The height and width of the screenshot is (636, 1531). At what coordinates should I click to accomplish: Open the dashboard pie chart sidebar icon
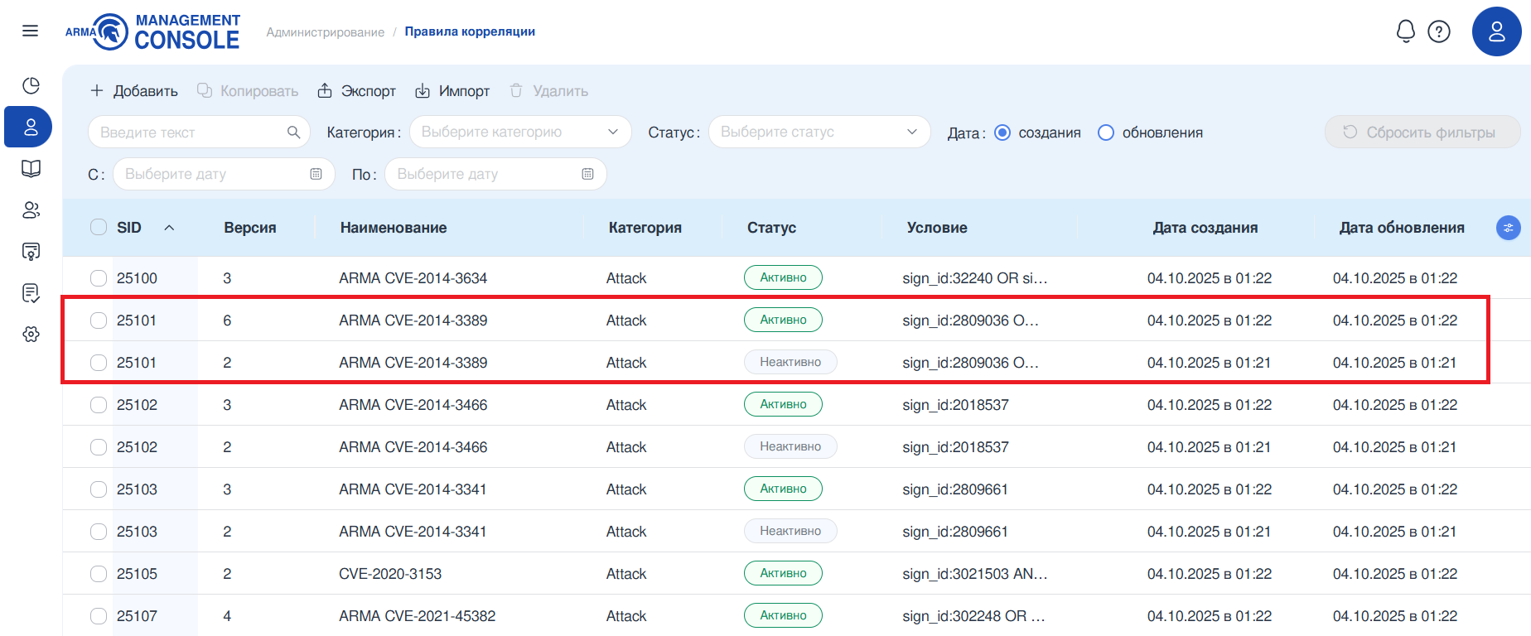(x=31, y=86)
